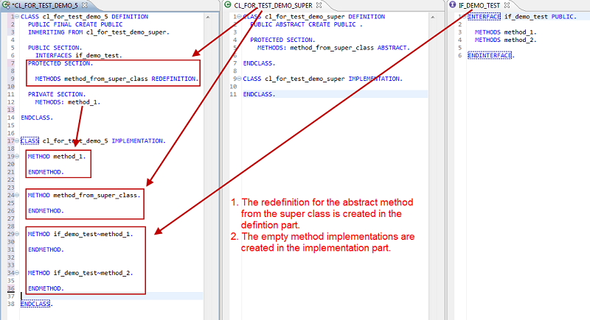
Task: Click the class icon on the CL_FOR_TEST_DEMO_5 tab
Action: click(6, 5)
